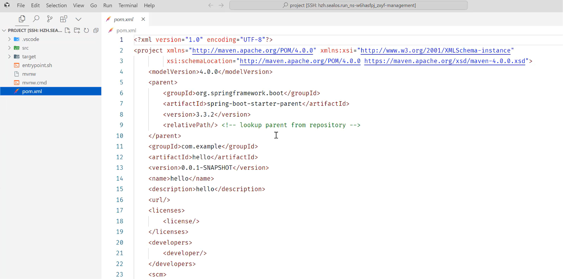The image size is (563, 279).
Task: Click the New File icon in Explorer
Action: [68, 31]
